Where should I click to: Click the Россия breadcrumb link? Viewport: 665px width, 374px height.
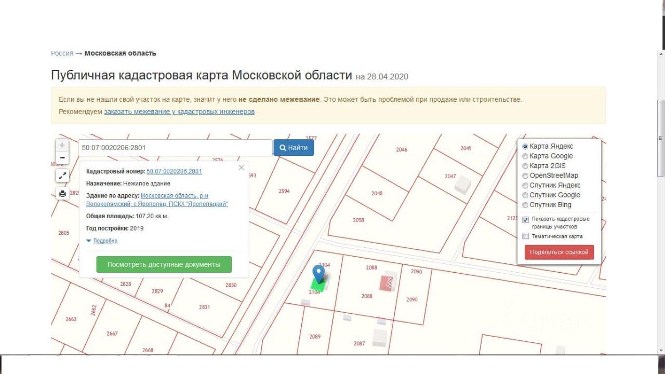[x=62, y=54]
